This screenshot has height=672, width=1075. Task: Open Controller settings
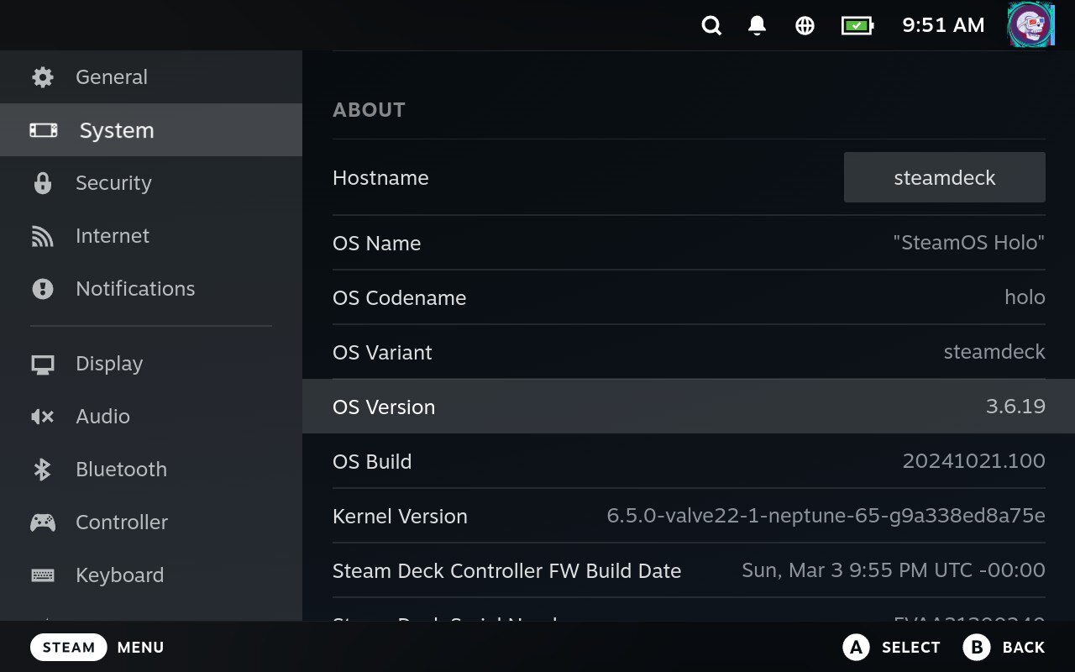(x=151, y=522)
